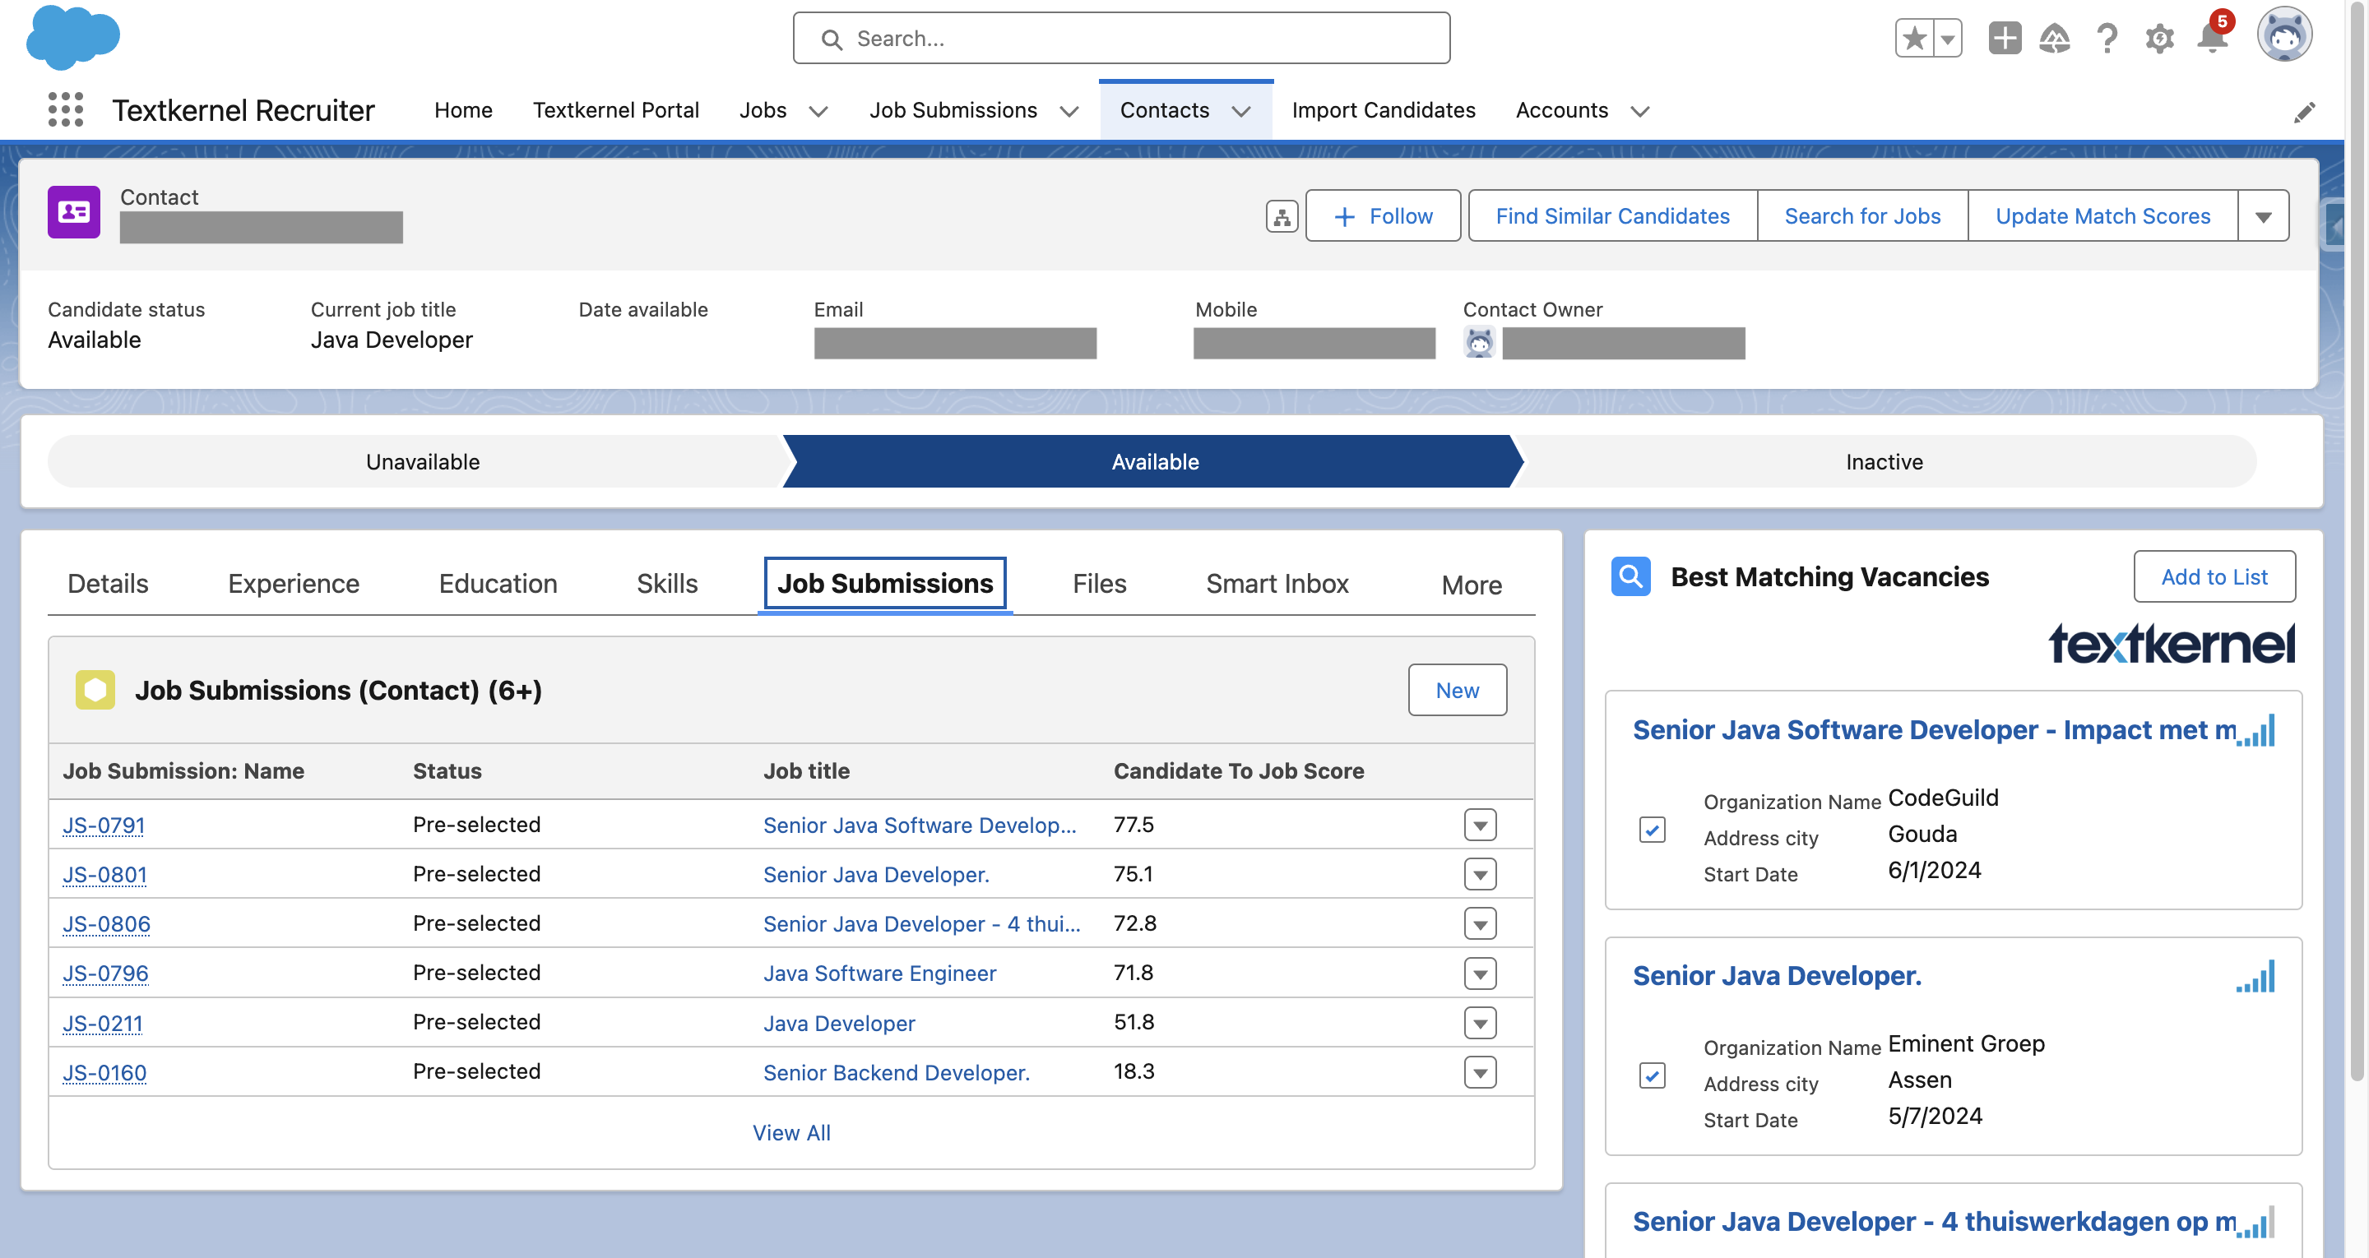Click New job submission button
Image resolution: width=2369 pixels, height=1258 pixels.
pos(1457,690)
